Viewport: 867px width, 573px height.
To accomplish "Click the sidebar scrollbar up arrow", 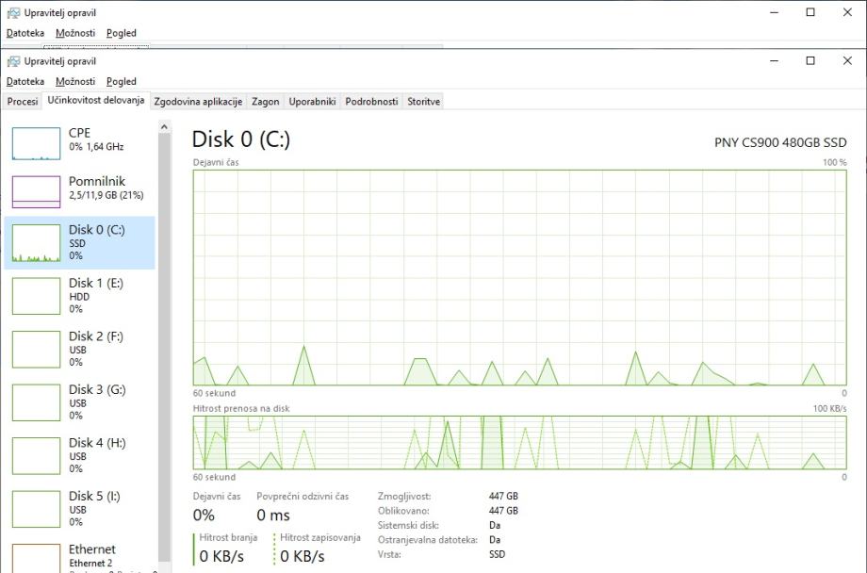I will pyautogui.click(x=164, y=126).
